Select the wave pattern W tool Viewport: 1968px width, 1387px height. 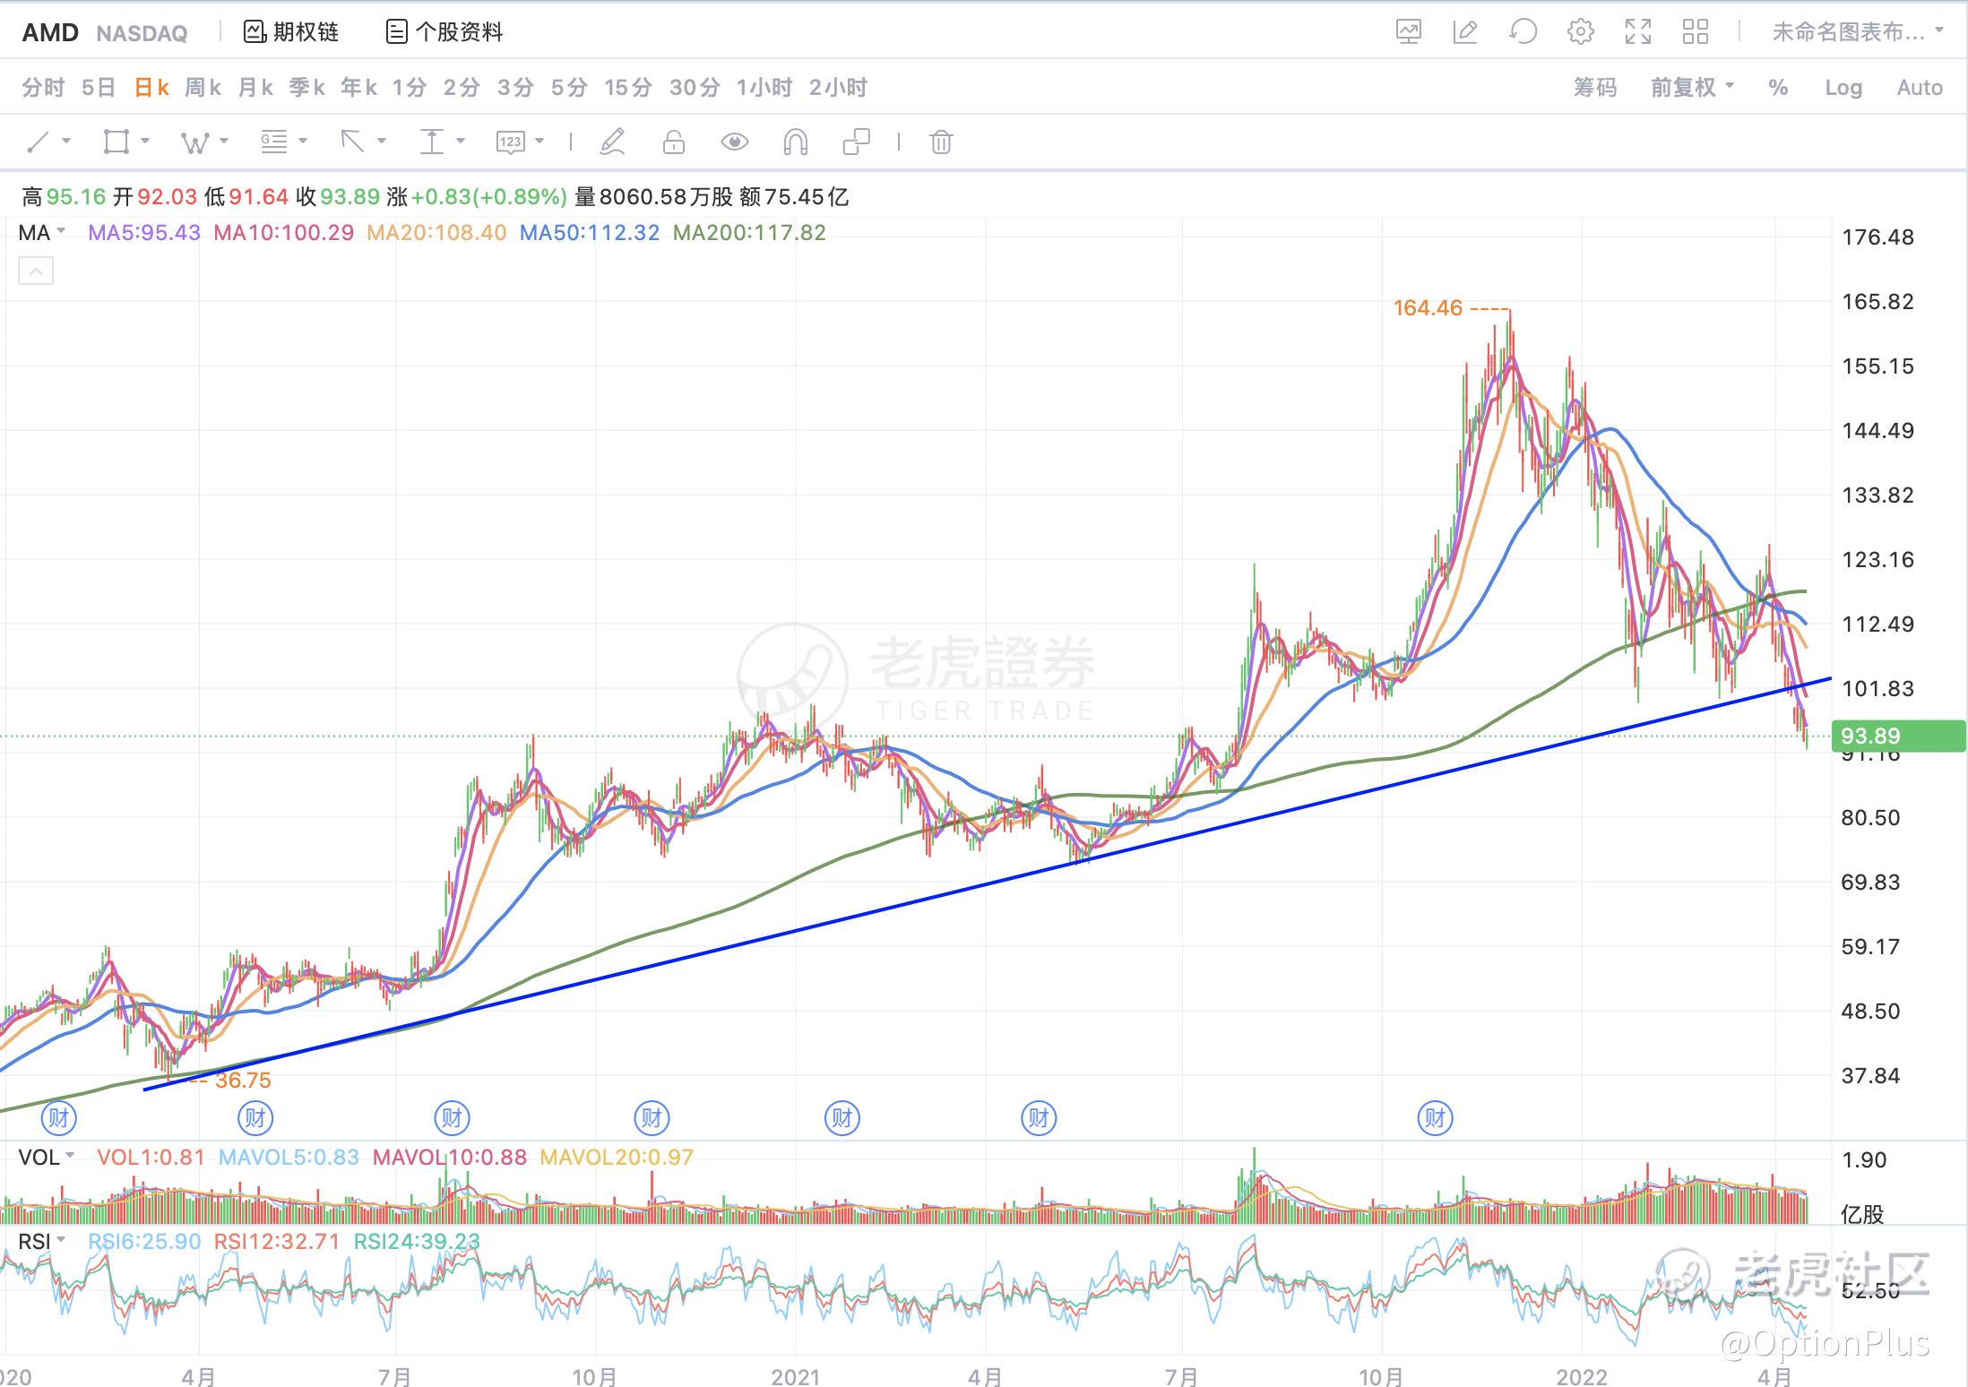coord(194,142)
